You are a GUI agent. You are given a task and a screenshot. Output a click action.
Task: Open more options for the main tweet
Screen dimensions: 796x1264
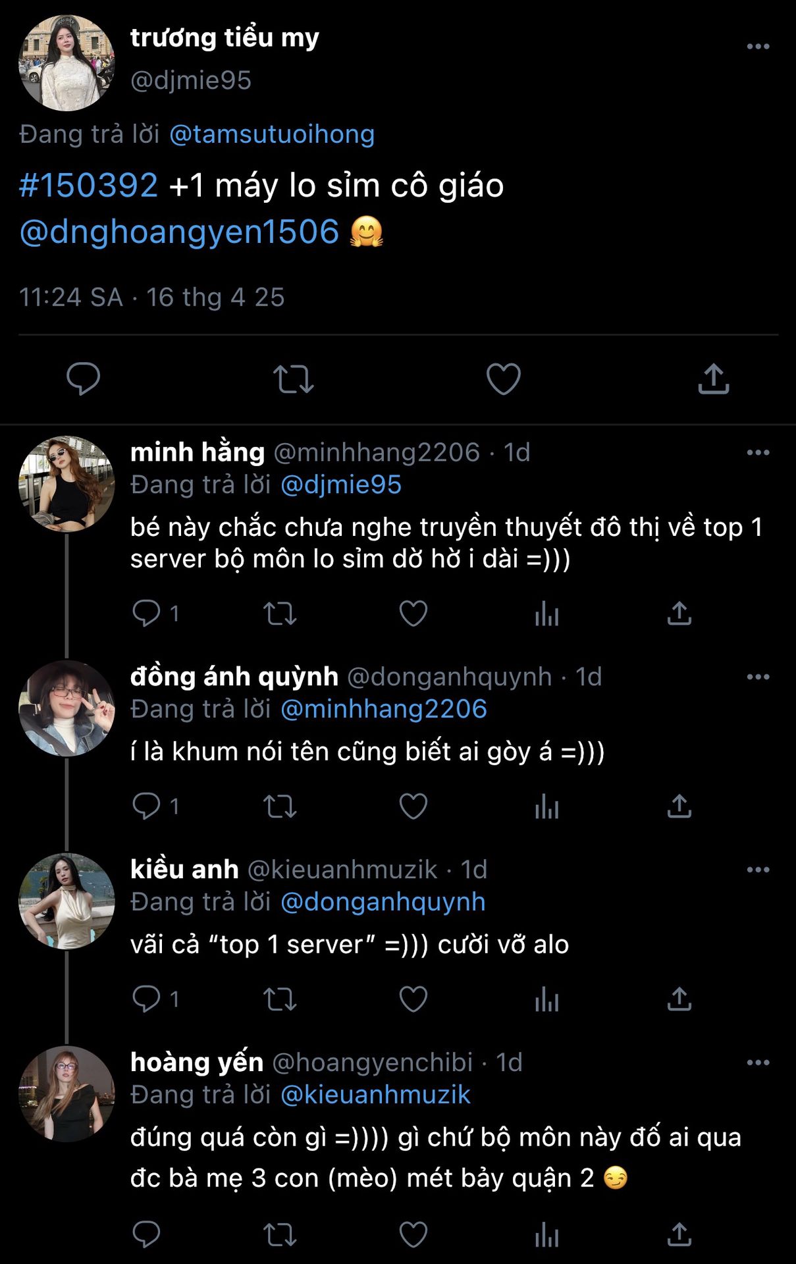click(758, 47)
